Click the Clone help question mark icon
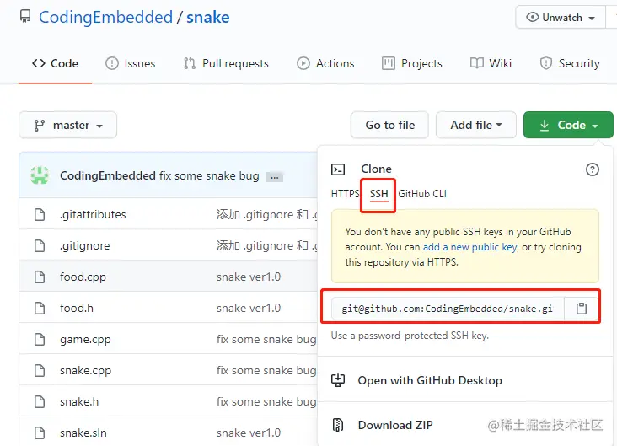617x446 pixels. [x=593, y=169]
